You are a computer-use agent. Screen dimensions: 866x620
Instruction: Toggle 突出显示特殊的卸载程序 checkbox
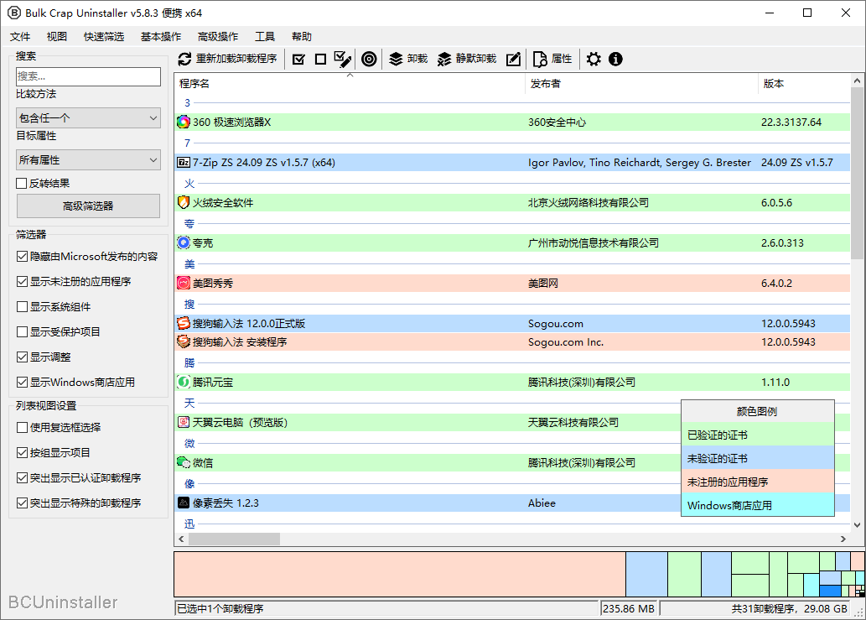22,503
